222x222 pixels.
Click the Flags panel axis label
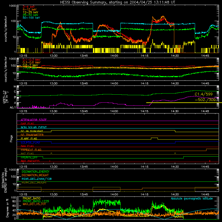[11, 138]
